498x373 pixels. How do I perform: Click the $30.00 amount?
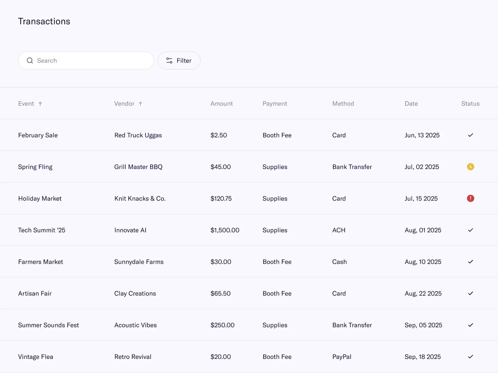pos(221,262)
